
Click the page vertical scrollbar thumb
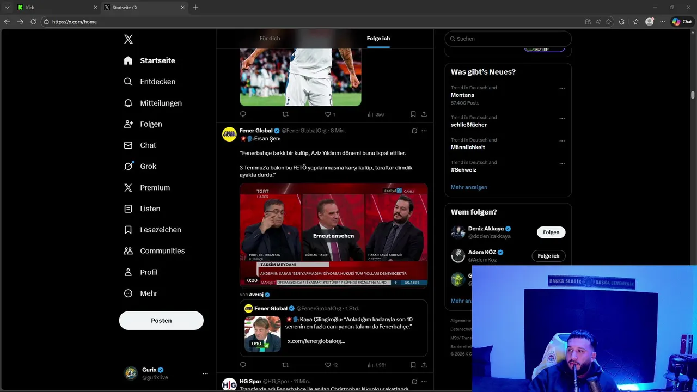(x=693, y=95)
